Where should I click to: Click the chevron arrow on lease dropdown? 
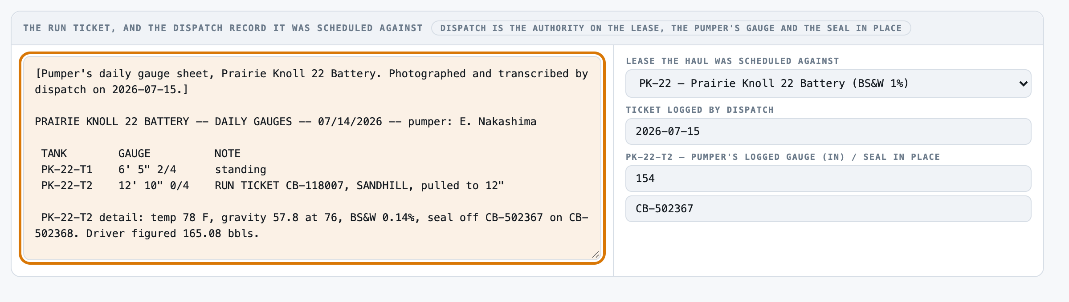click(x=1023, y=83)
